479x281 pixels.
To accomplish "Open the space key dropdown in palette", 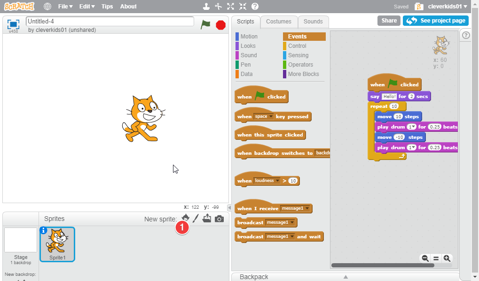I will pos(264,116).
